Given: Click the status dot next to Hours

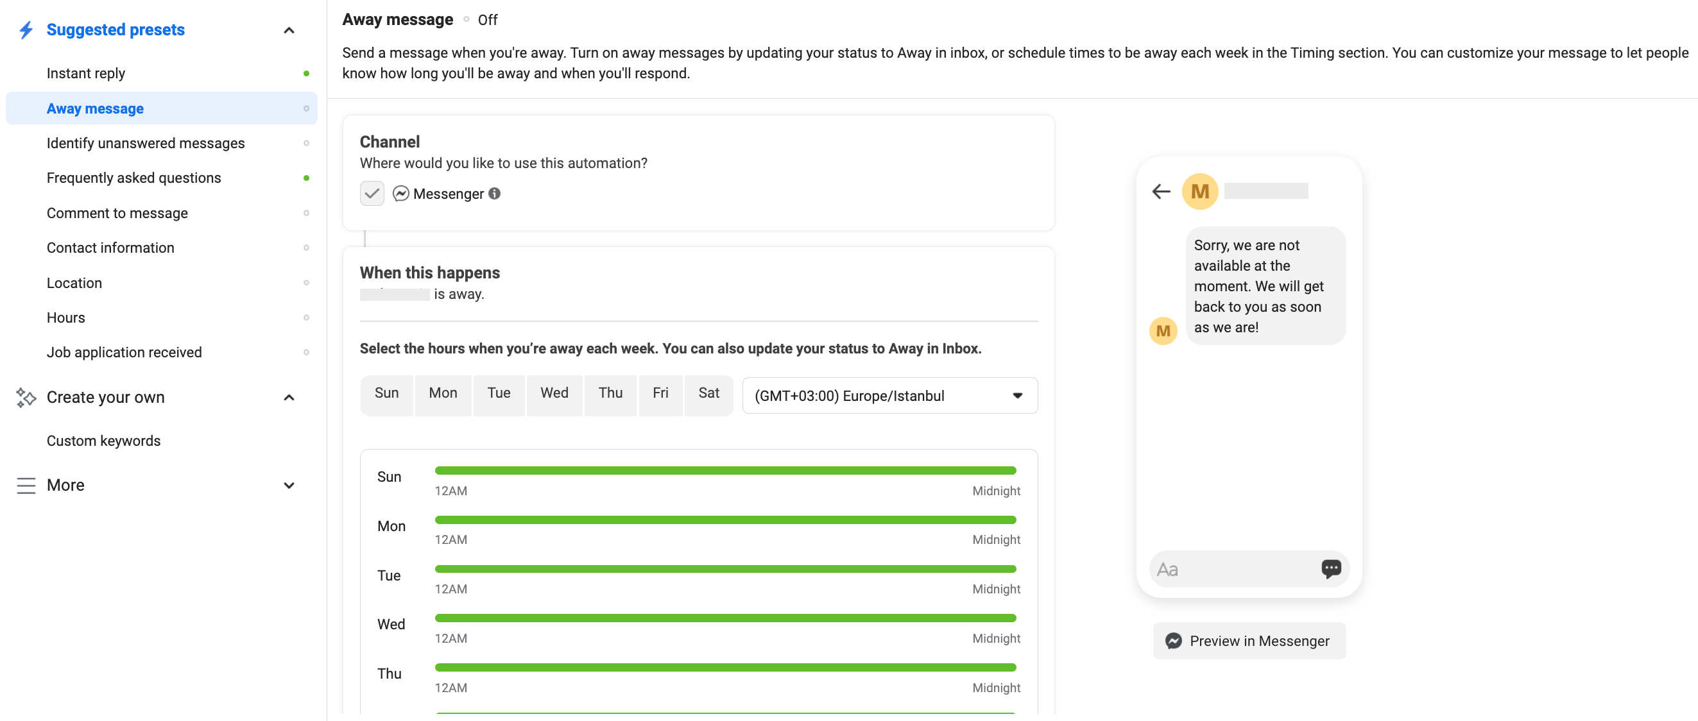Looking at the screenshot, I should click(x=306, y=318).
